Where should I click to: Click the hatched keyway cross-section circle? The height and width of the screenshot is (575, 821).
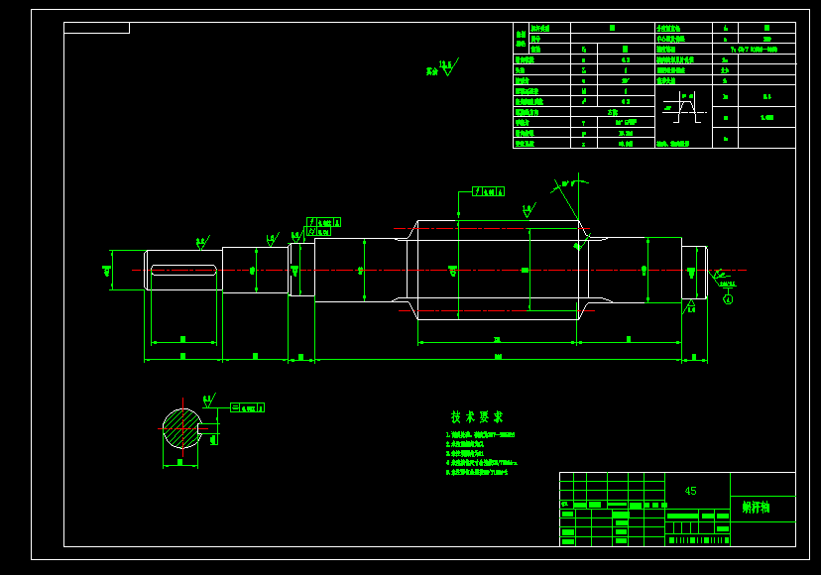[182, 429]
